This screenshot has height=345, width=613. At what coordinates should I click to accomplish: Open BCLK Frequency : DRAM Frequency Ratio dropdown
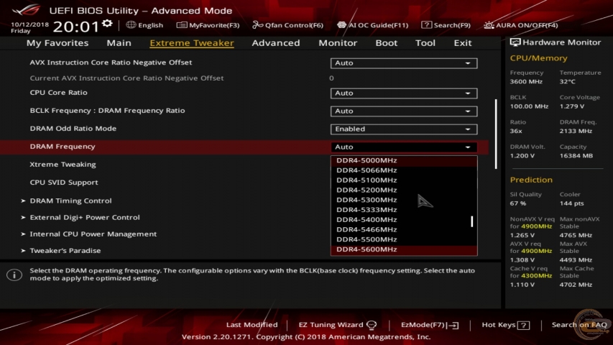tap(404, 111)
